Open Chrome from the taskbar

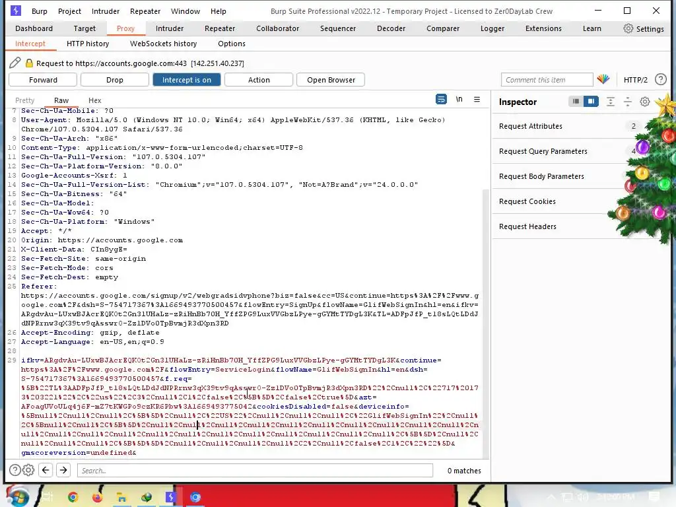(x=73, y=497)
